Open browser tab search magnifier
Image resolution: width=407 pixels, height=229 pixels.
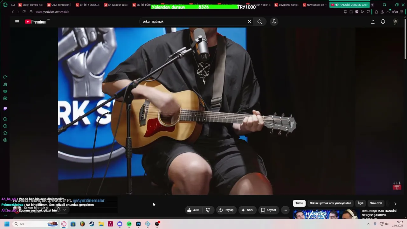click(x=384, y=5)
